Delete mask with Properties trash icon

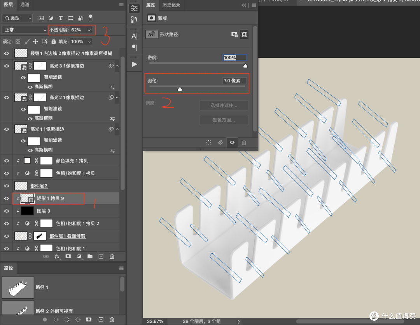coord(244,143)
